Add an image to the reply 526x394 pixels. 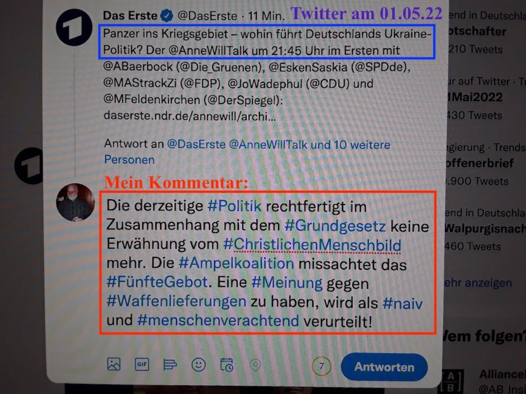point(114,364)
